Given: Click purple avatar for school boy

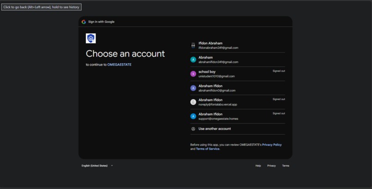Looking at the screenshot, I should pyautogui.click(x=193, y=74).
